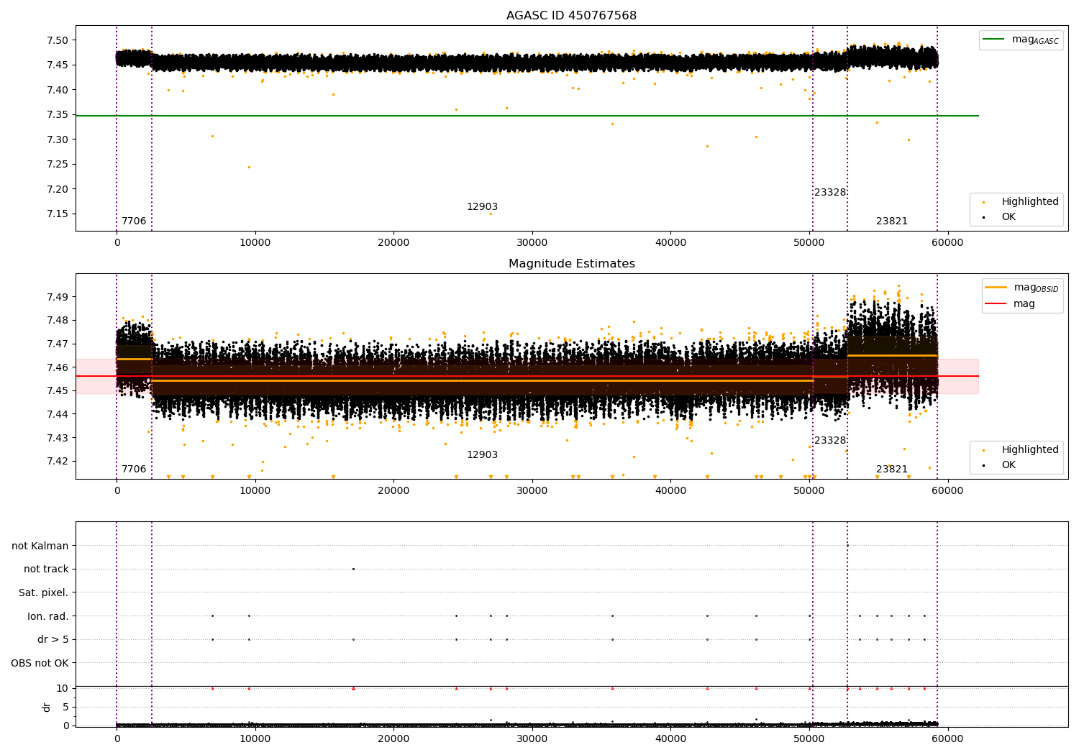Click obsid label "23328" in AGASC ID plot
Screen dimensions: 1079x755
830,193
